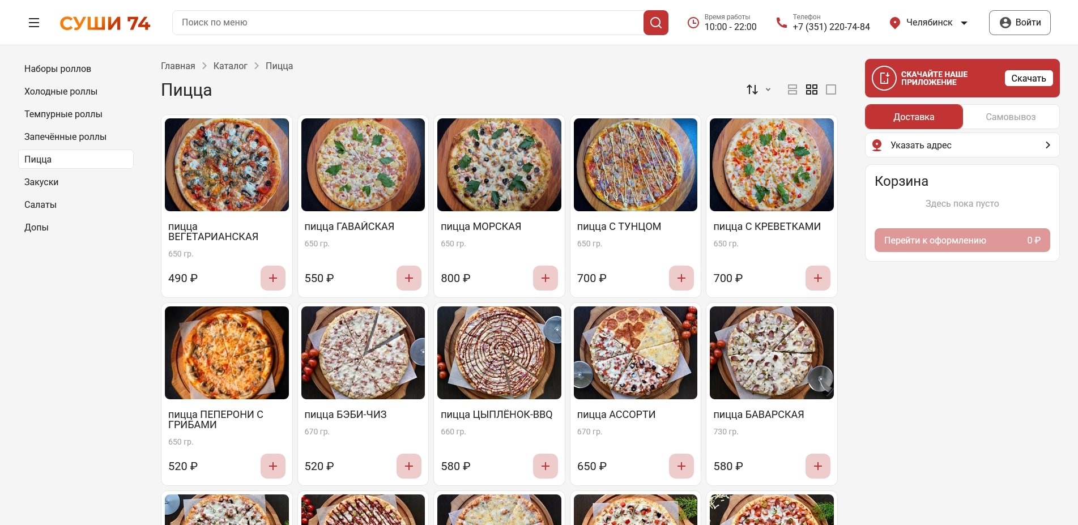Add пицца БАВАРСКАЯ to cart with plus

pos(817,466)
